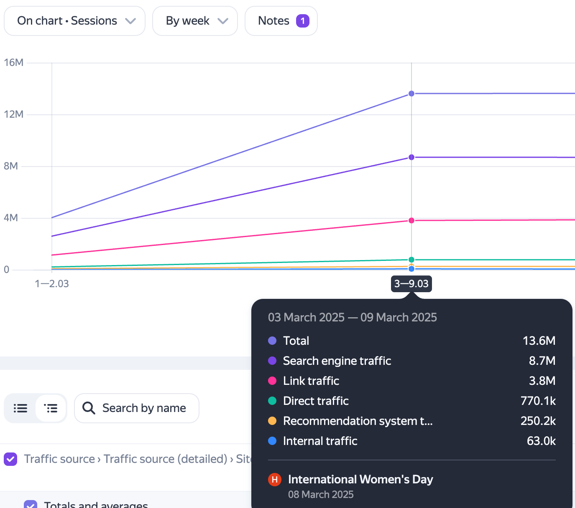Switch to the tree list view icon

point(51,408)
